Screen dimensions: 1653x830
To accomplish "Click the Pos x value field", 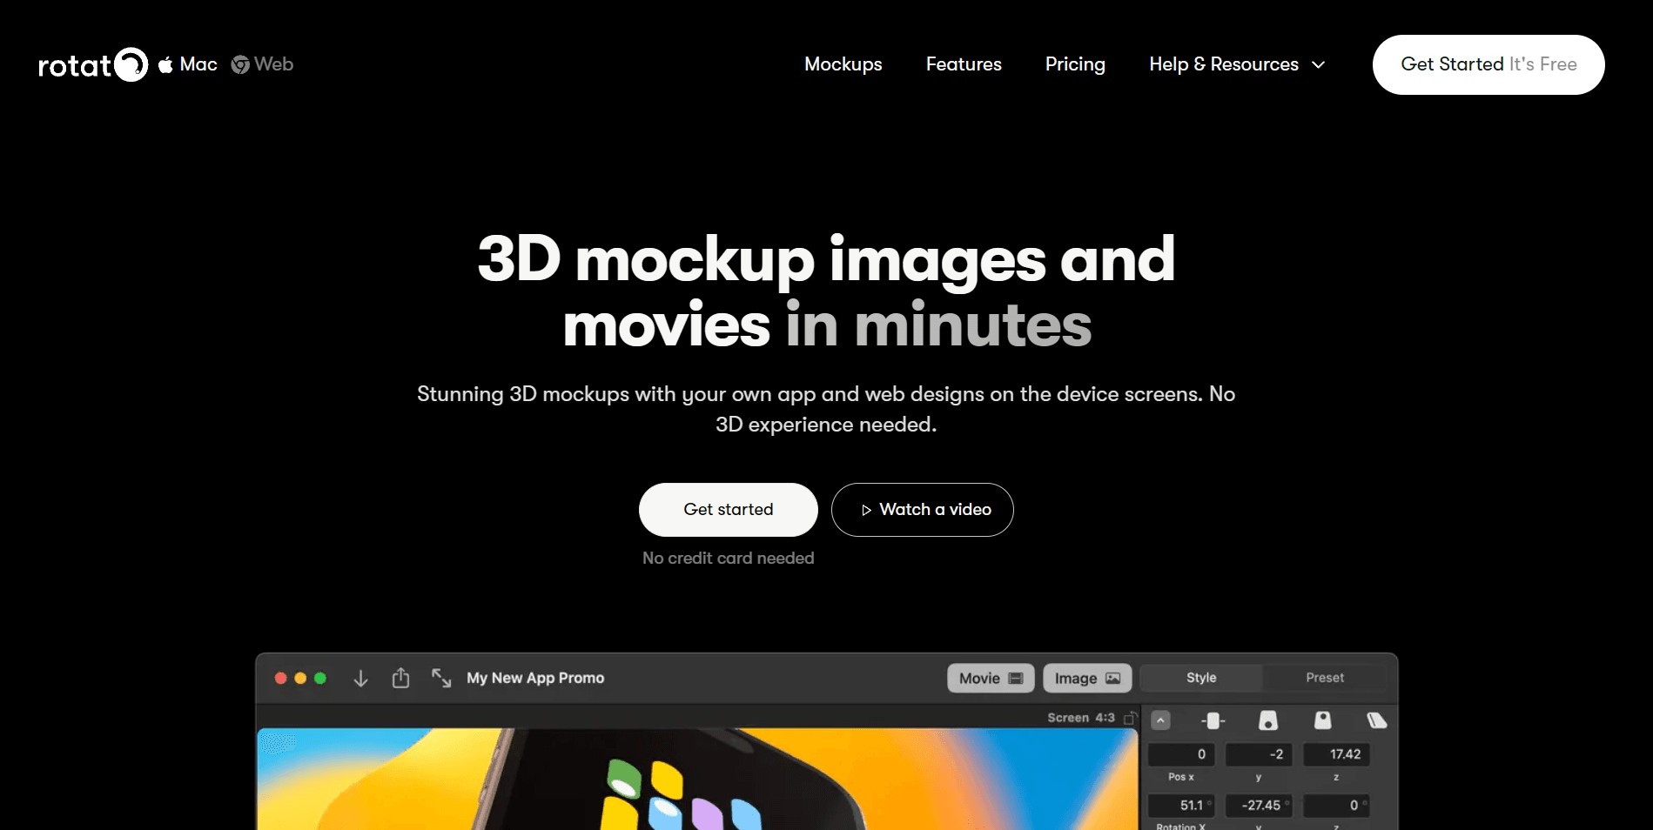I will click(1181, 754).
